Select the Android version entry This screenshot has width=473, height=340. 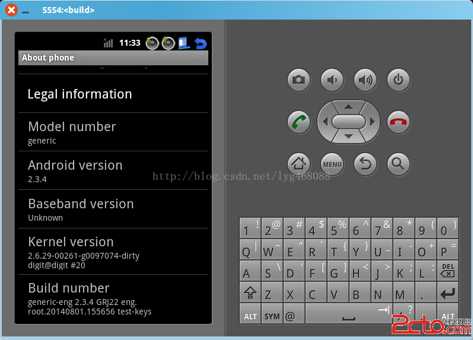[113, 171]
